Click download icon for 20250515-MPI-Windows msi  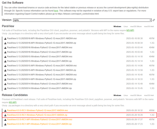(x=5, y=66)
